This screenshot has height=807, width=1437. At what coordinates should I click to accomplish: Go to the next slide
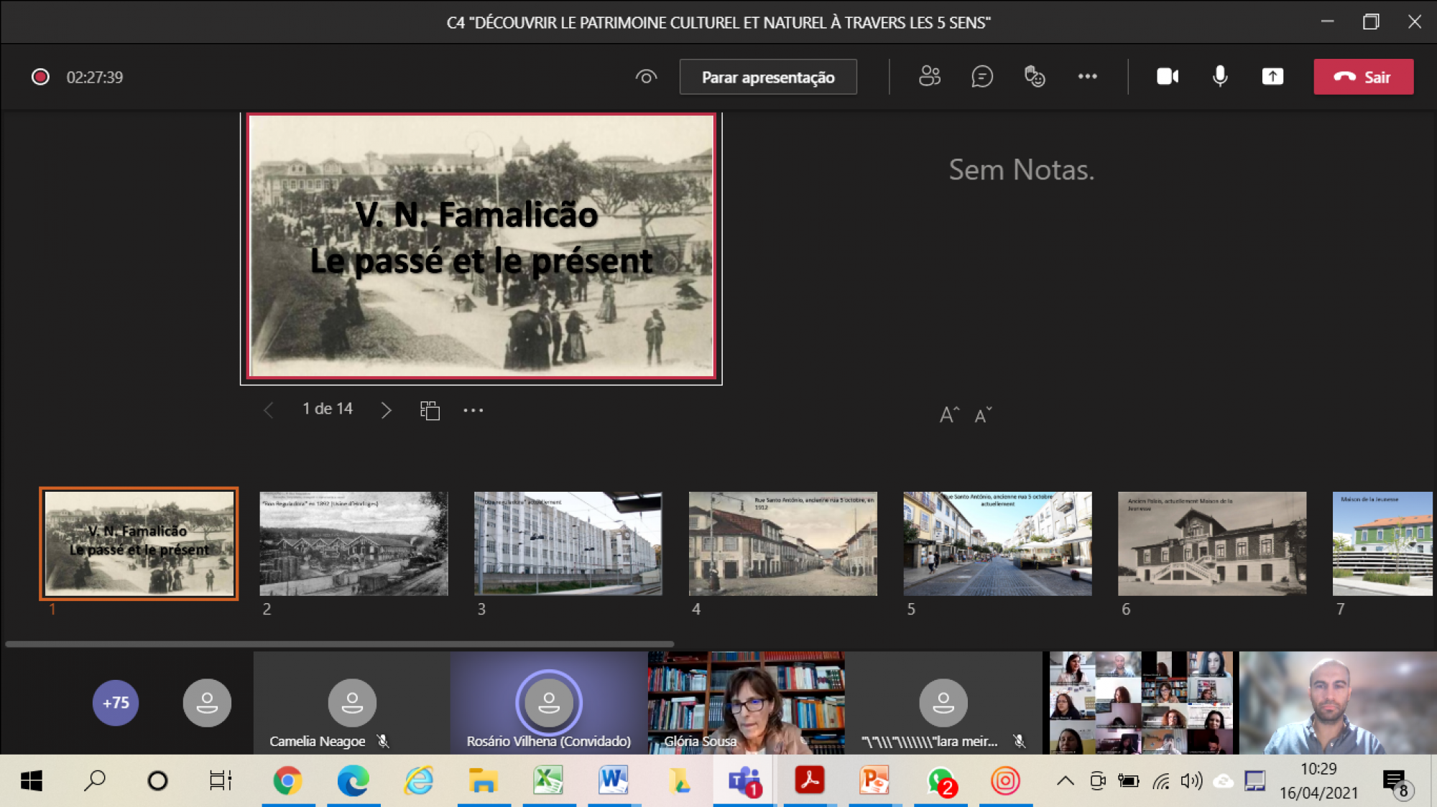click(x=386, y=410)
